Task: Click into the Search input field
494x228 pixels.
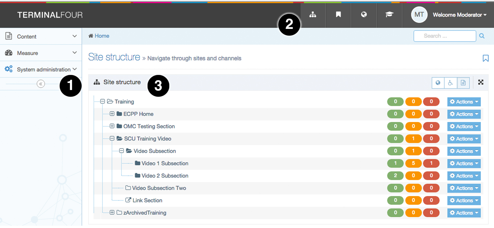Action: (445, 36)
